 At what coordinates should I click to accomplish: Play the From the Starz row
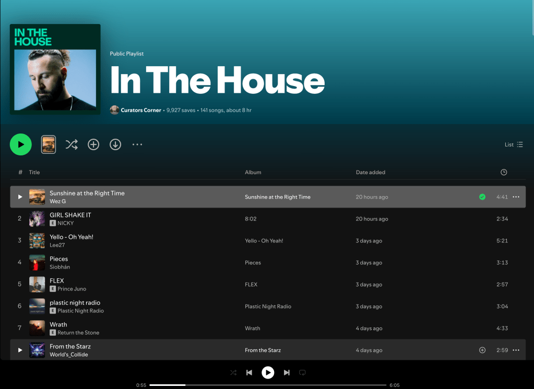click(20, 350)
